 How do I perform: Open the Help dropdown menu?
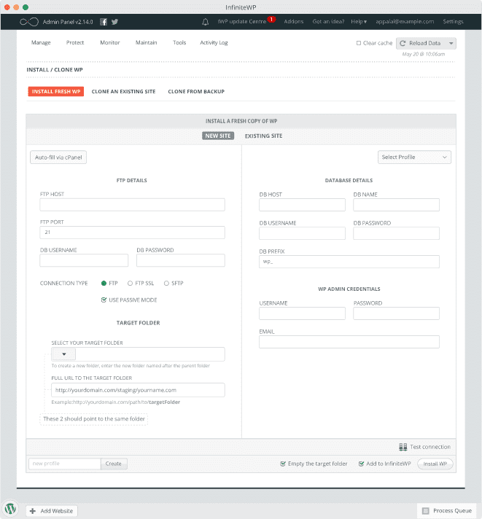[359, 22]
